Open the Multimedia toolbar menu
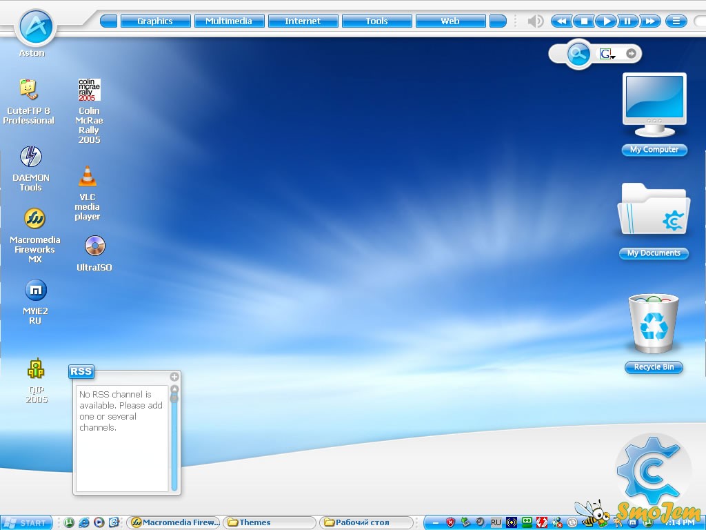Image resolution: width=706 pixels, height=530 pixels. pyautogui.click(x=229, y=21)
